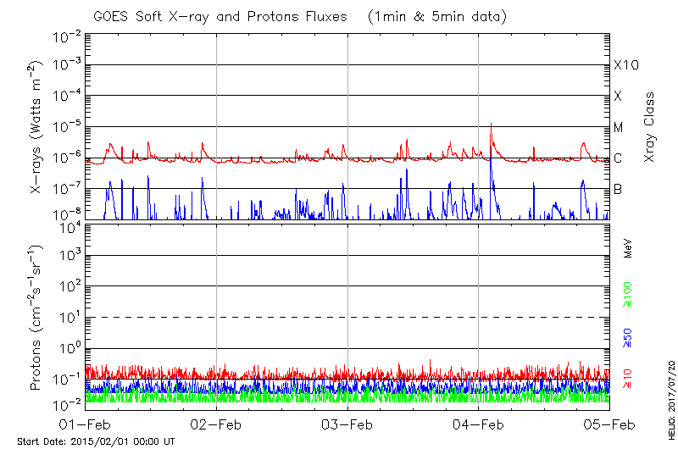Click the rotated "Xray Class" axis title
The height and width of the screenshot is (449, 678).
(x=650, y=127)
